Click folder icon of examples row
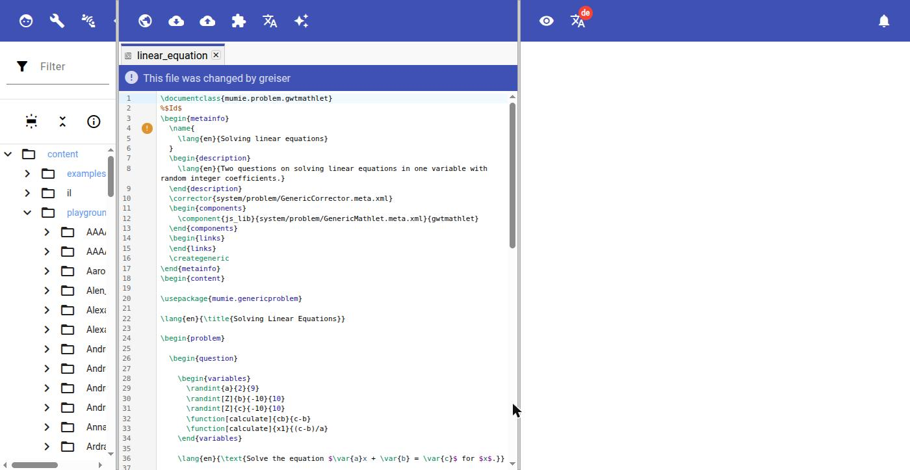 tap(48, 174)
